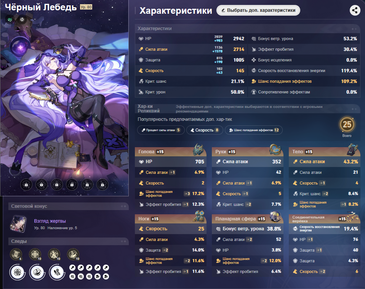365x289 pixels.
Task: Click the total score 25 badge
Action: (x=347, y=125)
